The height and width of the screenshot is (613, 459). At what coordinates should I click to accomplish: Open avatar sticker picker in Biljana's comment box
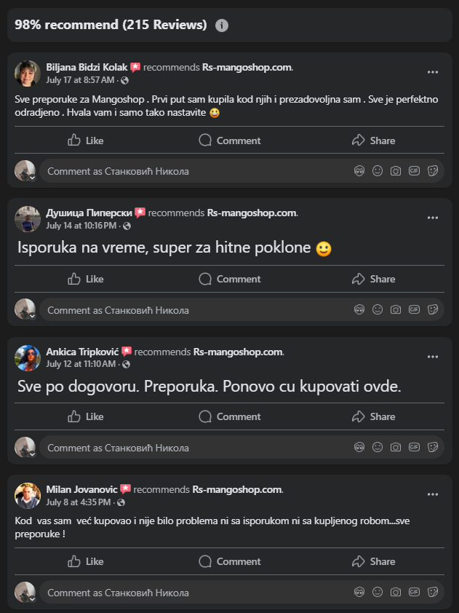[x=359, y=171]
